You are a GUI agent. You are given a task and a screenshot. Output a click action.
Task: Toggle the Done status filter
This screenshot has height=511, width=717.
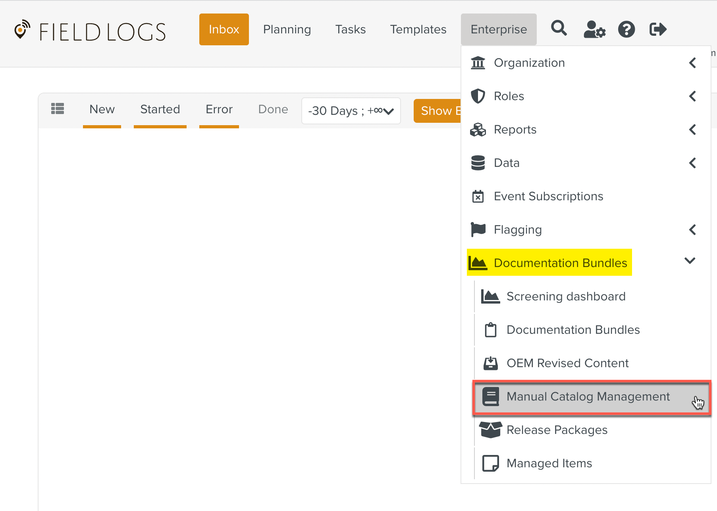pos(273,109)
